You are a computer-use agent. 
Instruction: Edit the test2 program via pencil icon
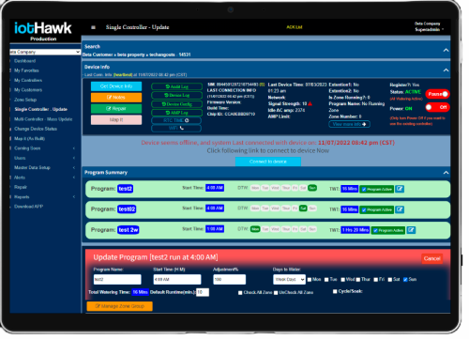click(x=400, y=189)
